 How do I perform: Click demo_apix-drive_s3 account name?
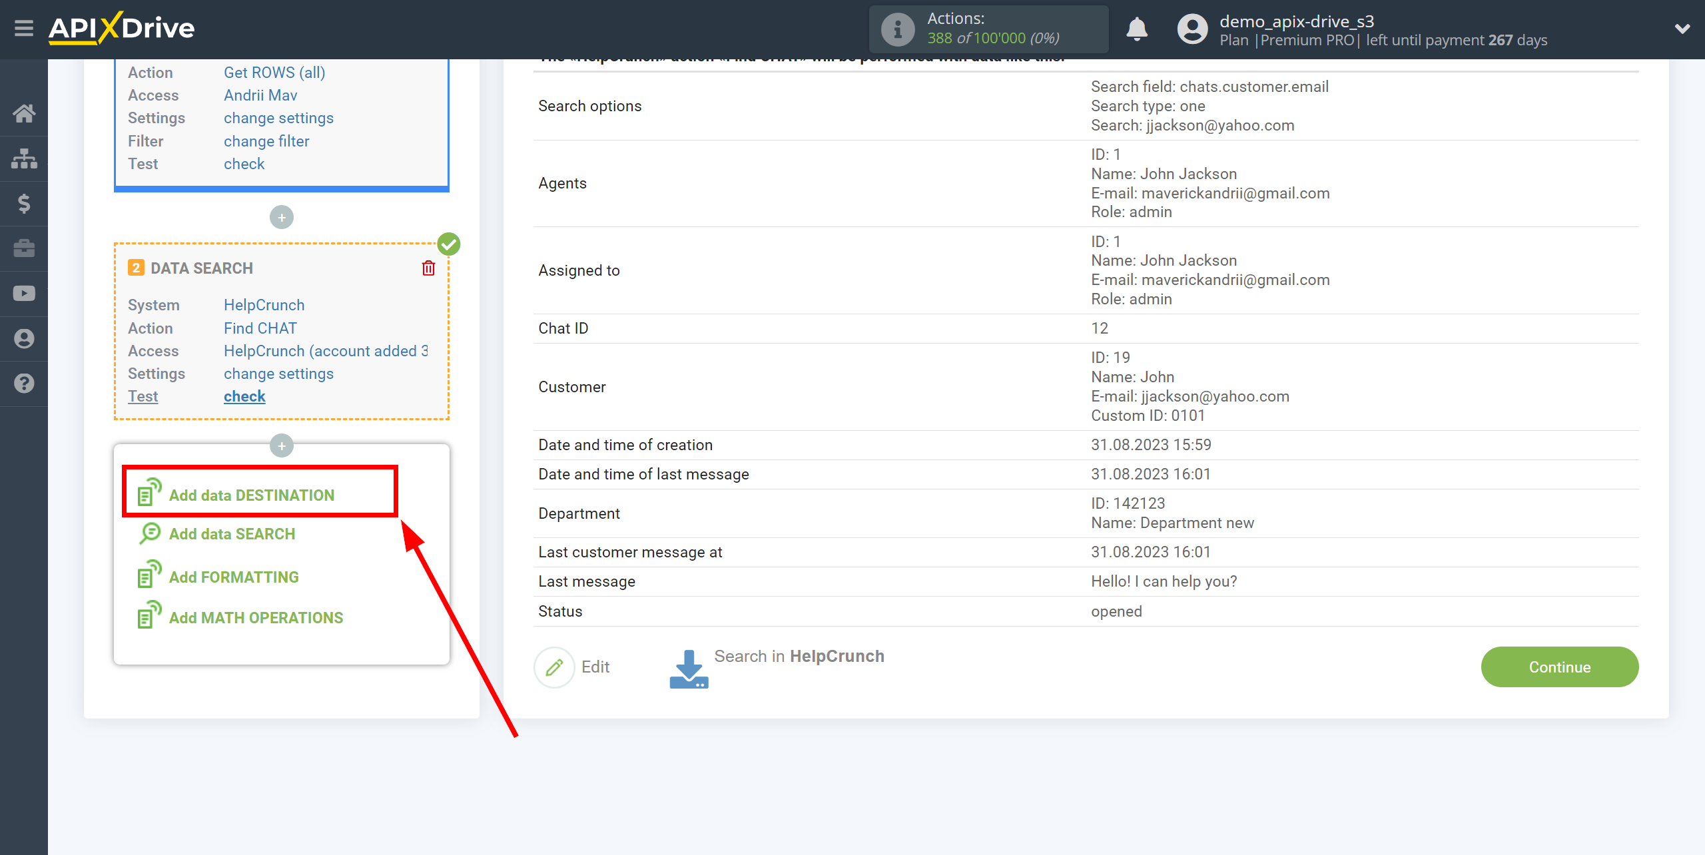click(x=1297, y=21)
